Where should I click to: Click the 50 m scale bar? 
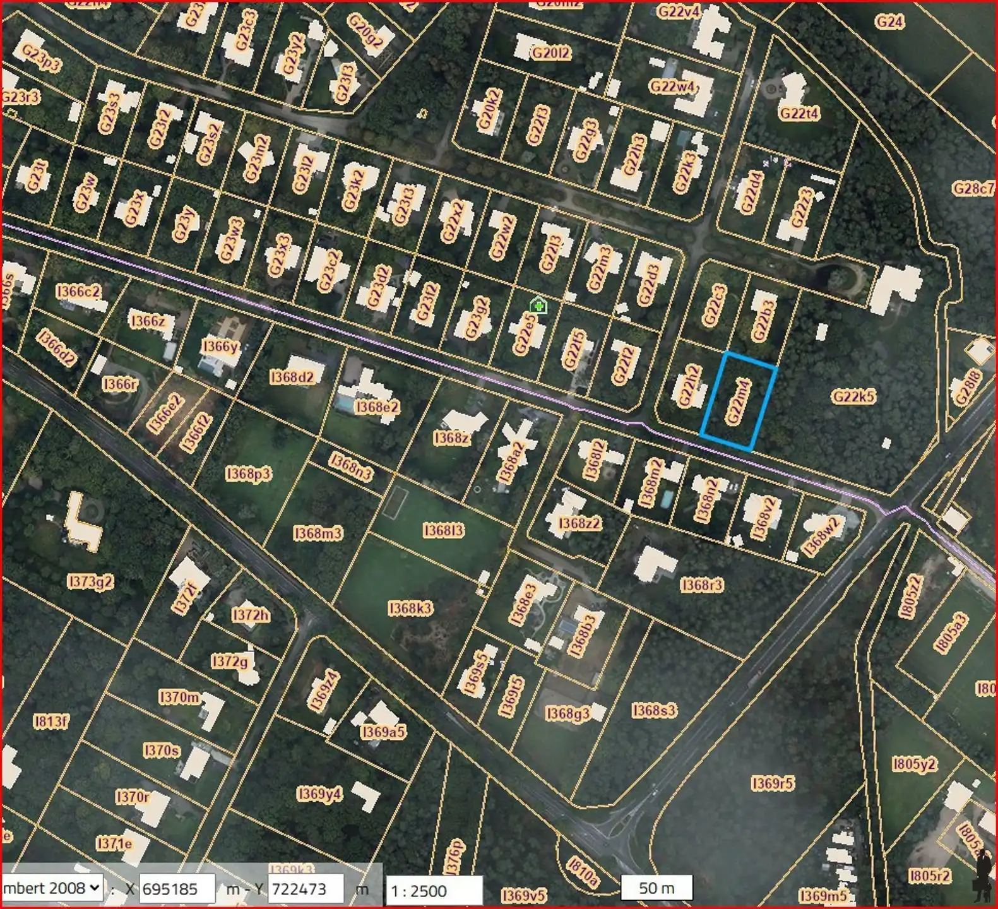(656, 888)
